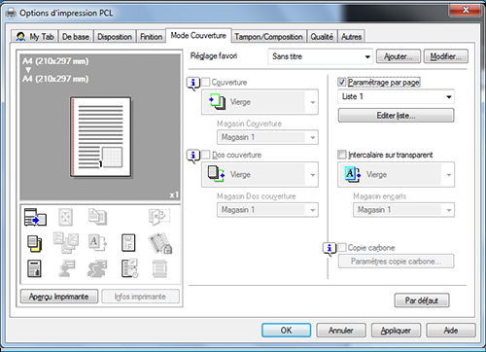The width and height of the screenshot is (486, 352).
Task: Click the Appliquer button
Action: point(396,331)
